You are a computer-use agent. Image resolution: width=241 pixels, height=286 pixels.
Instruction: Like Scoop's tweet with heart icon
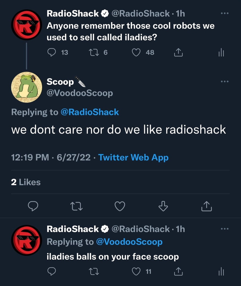pos(120,206)
